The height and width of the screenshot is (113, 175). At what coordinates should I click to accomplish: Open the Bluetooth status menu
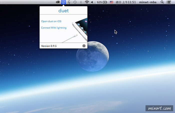point(81,2)
